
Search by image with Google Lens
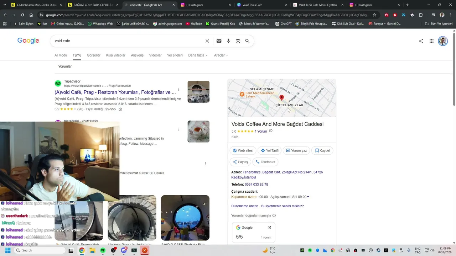tap(238, 41)
